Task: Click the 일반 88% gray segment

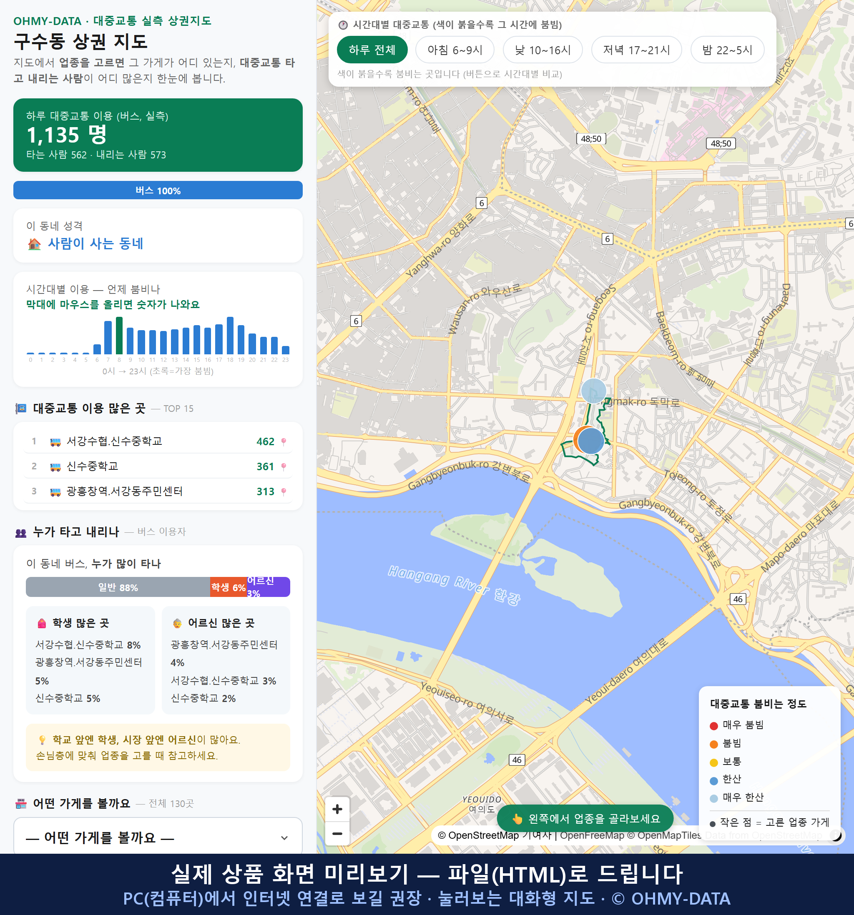Action: click(x=118, y=587)
